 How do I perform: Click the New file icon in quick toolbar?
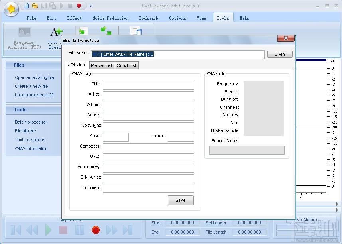[x=26, y=6]
